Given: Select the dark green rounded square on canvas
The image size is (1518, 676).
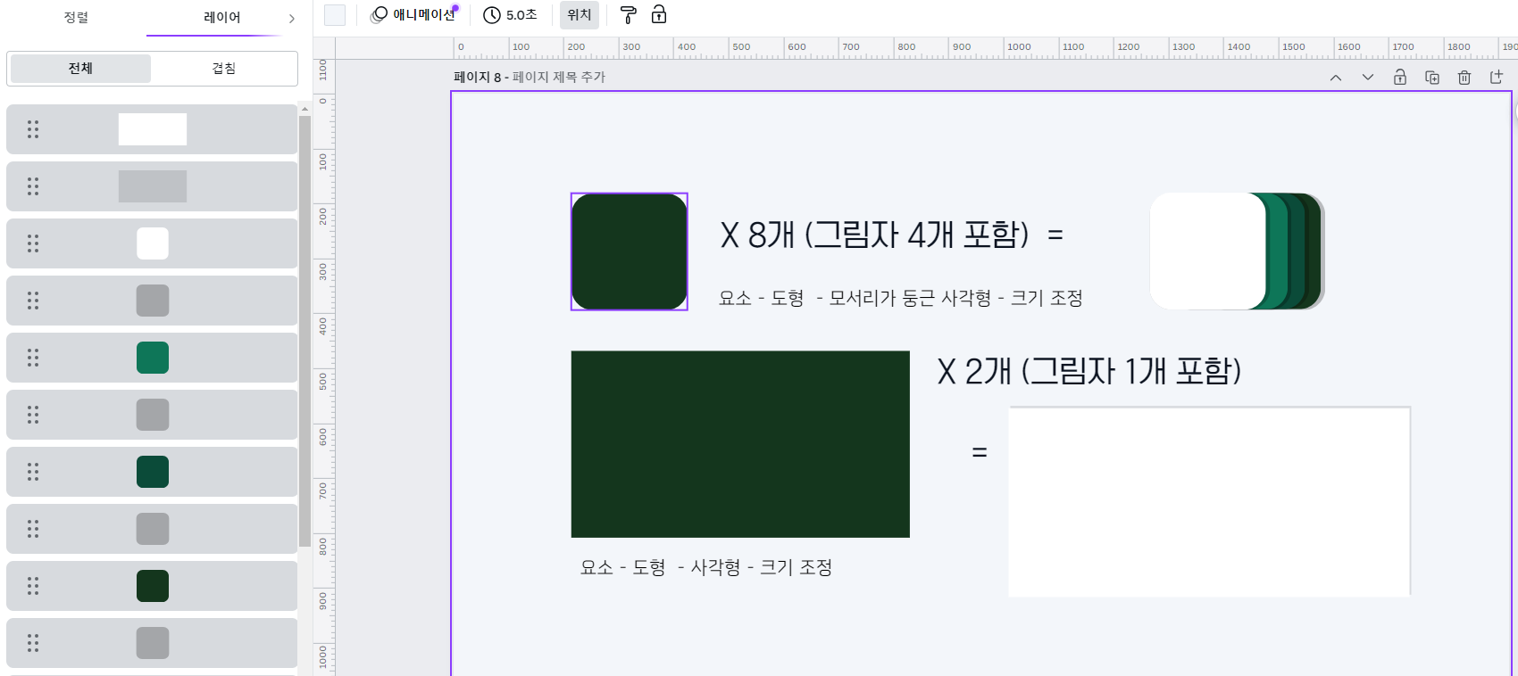Looking at the screenshot, I should pos(630,251).
